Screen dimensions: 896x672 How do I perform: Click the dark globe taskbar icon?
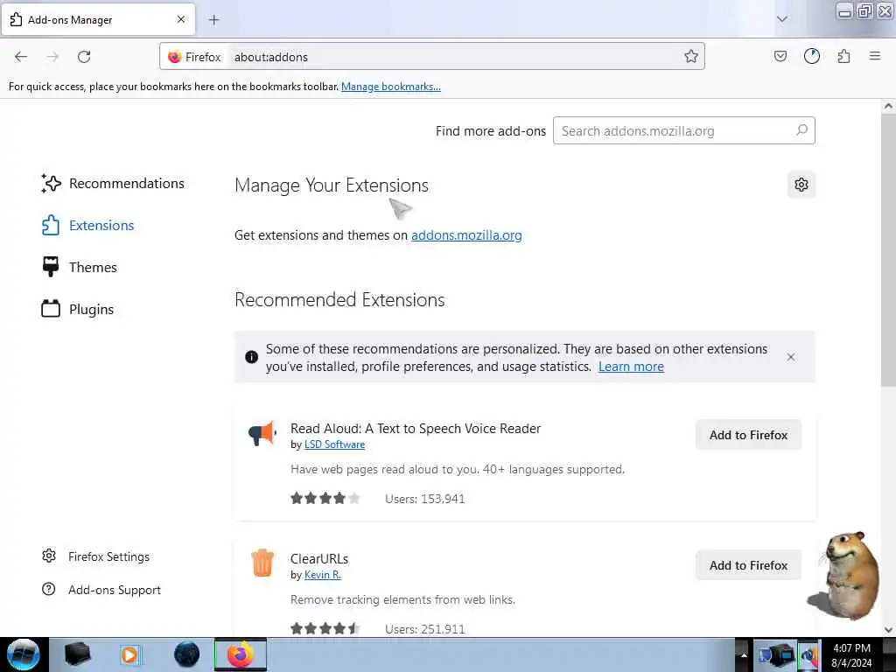[187, 654]
